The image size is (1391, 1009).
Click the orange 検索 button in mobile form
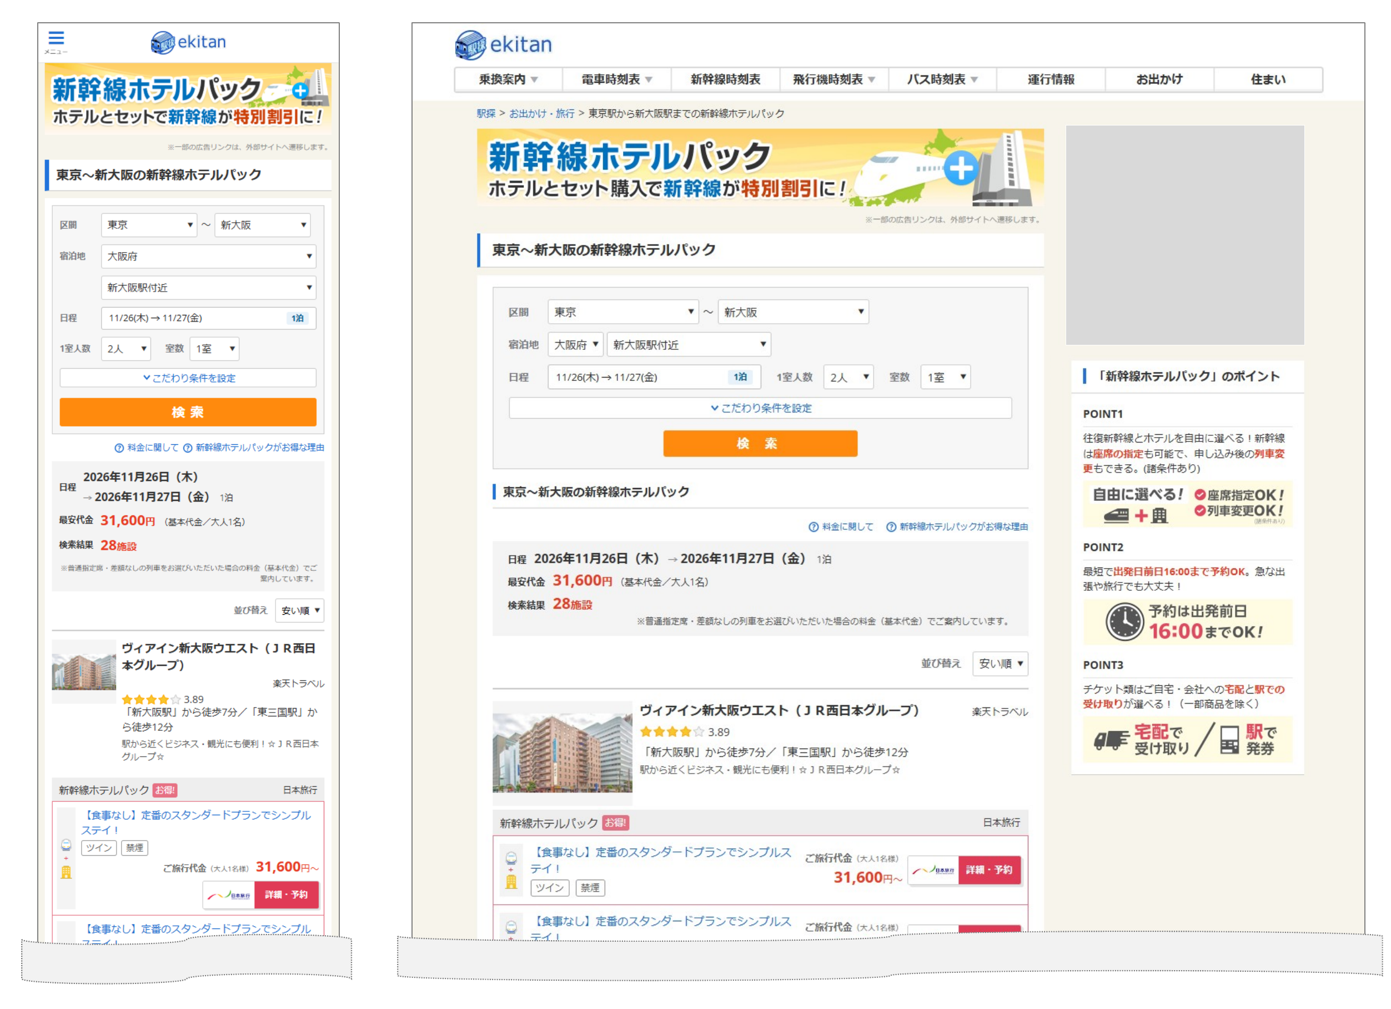point(188,412)
